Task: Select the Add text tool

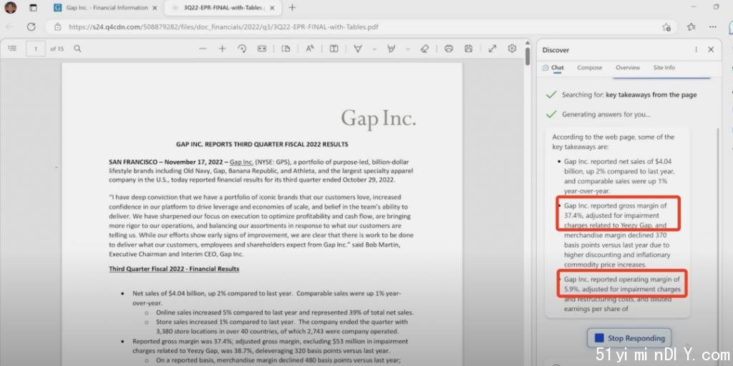Action: [334, 49]
